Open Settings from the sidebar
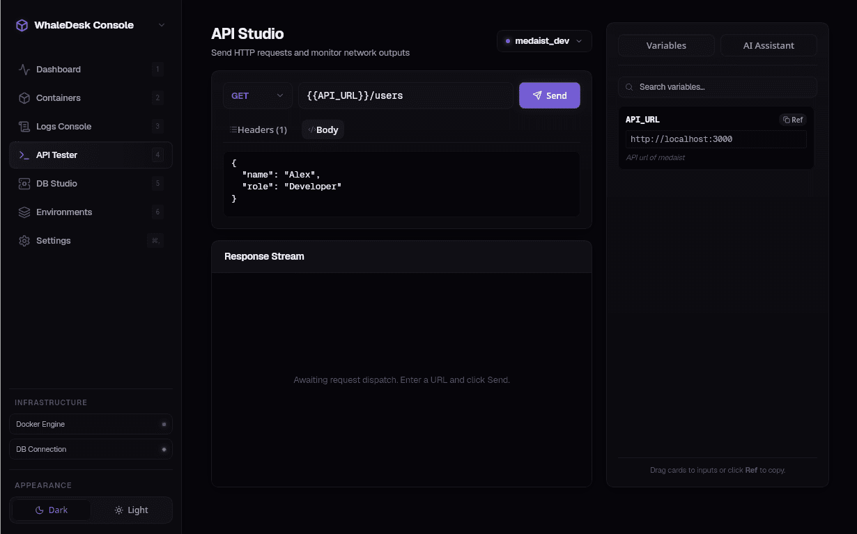The image size is (857, 534). (x=91, y=241)
